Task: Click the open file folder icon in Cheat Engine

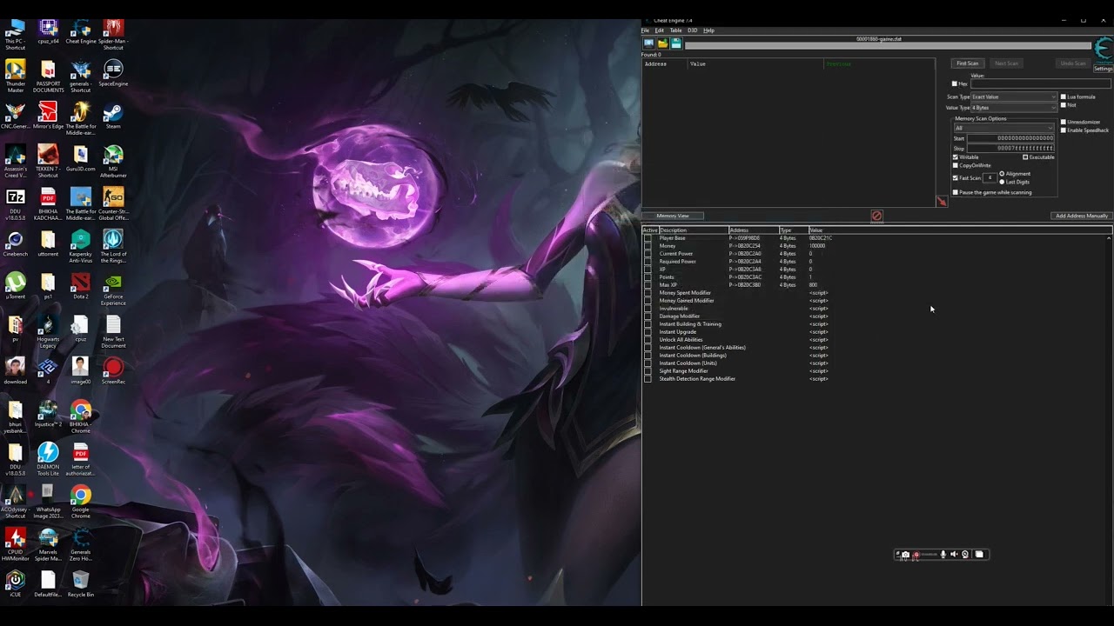Action: (x=662, y=43)
